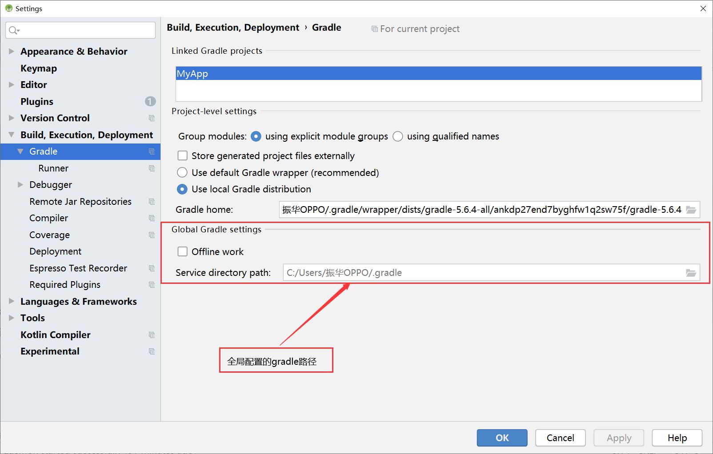Click project-level icon next to Espresso Test Recorder

point(152,268)
